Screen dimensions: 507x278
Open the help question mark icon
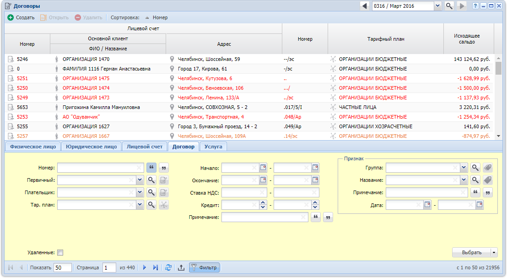[475, 6]
